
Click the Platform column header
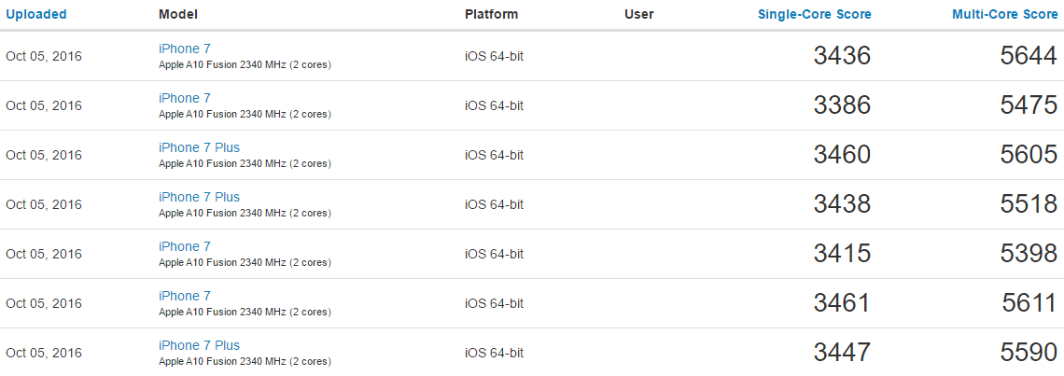pyautogui.click(x=491, y=15)
